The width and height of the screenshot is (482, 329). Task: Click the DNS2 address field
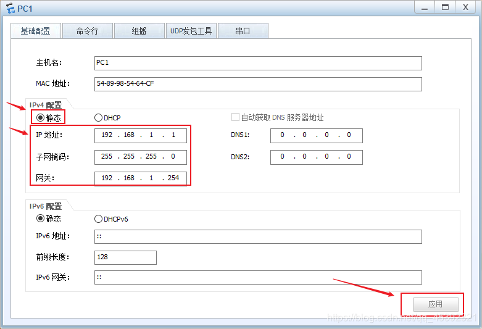[x=317, y=157]
